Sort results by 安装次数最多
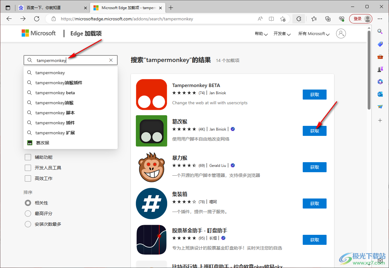 click(28, 224)
